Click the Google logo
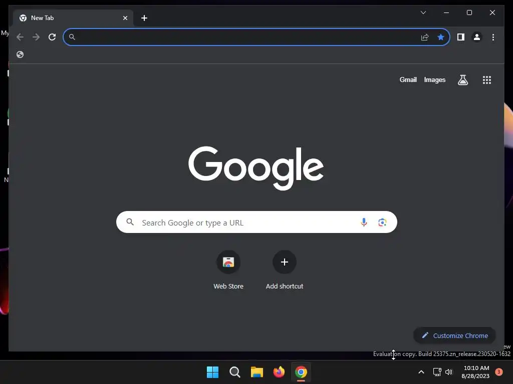Viewport: 513px width, 384px height. [256, 168]
